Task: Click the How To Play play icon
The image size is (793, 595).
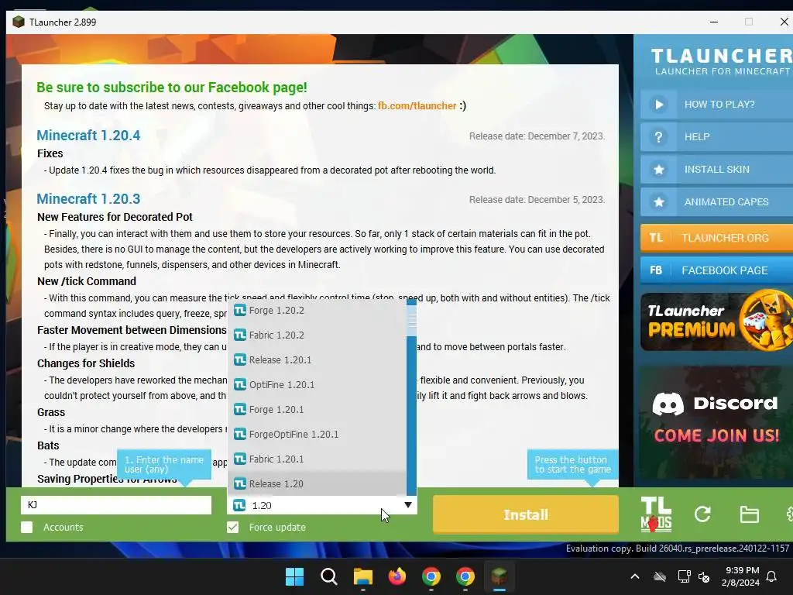Action: (658, 105)
